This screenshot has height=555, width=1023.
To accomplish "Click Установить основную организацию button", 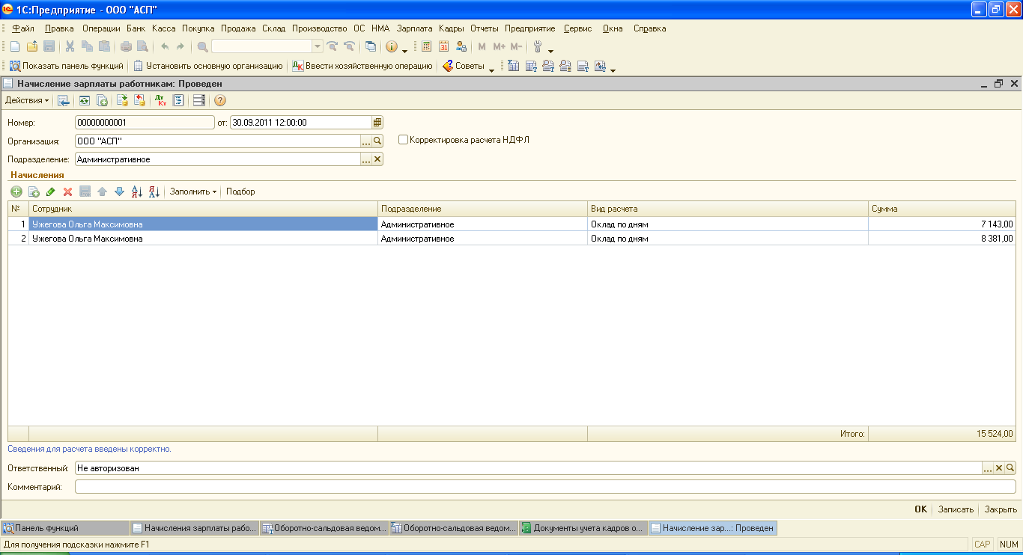I will 208,66.
